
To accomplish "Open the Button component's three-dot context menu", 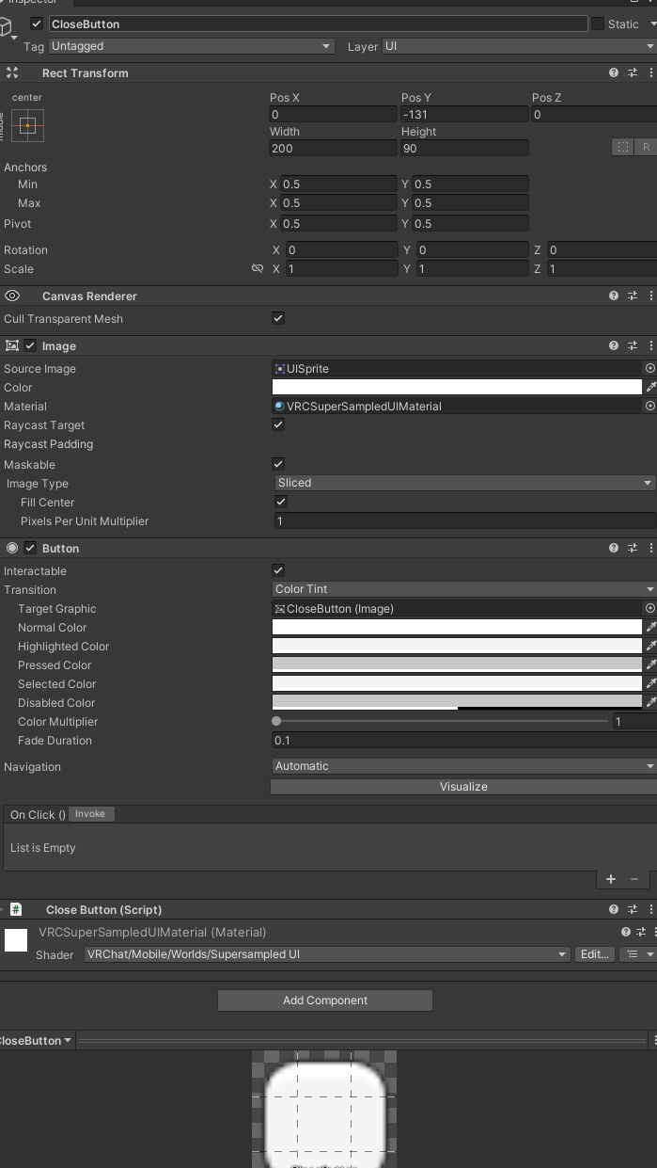I will 650,548.
